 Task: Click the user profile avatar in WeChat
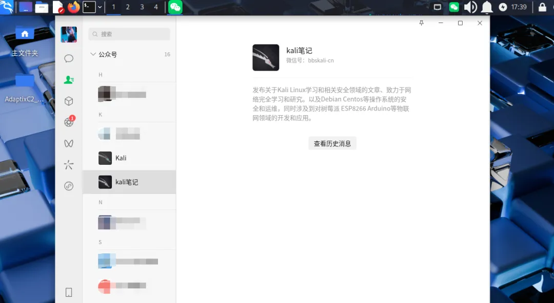[x=69, y=35]
